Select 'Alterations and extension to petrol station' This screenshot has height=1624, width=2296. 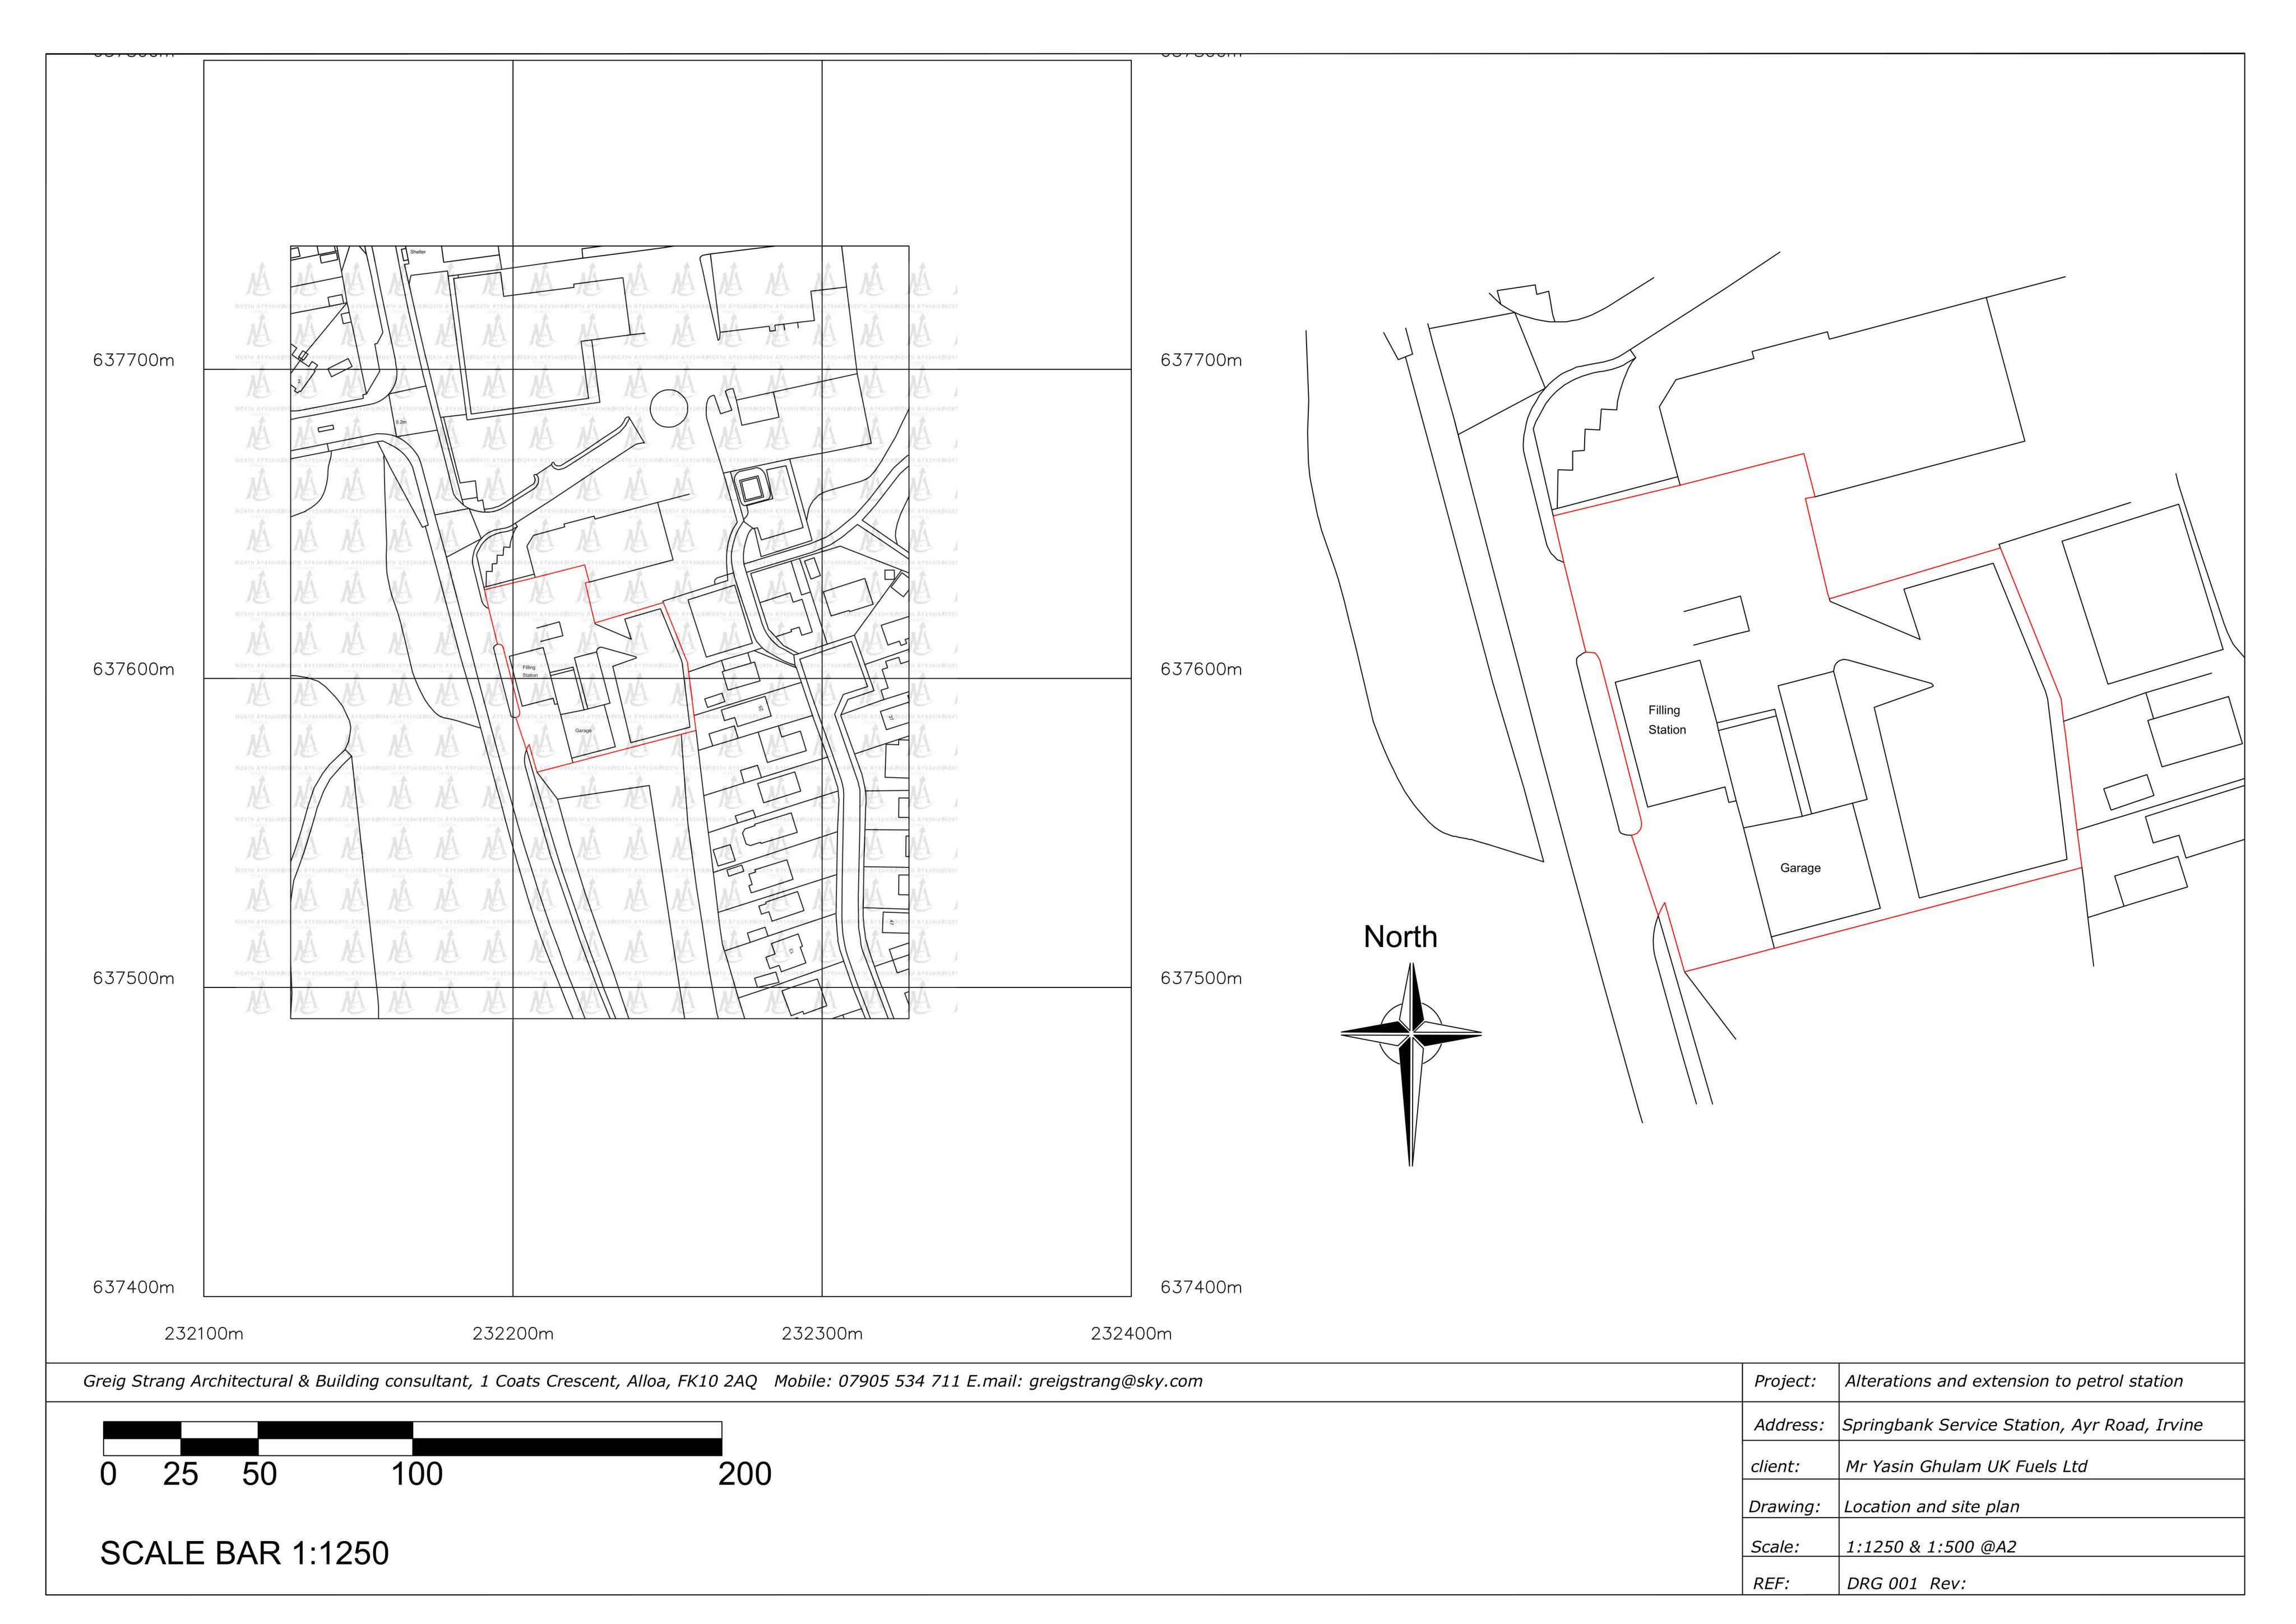(x=2014, y=1381)
